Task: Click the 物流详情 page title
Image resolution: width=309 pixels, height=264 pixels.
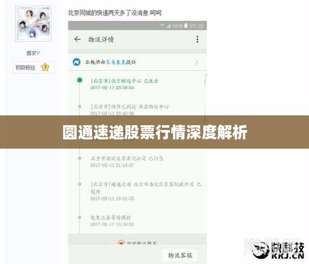Action: pyautogui.click(x=101, y=39)
